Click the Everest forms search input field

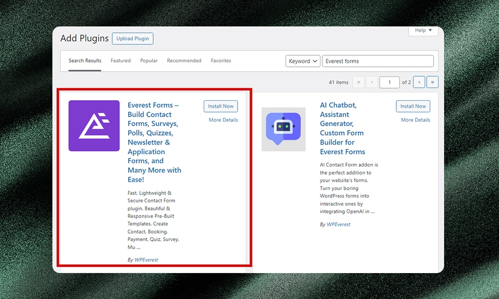tap(378, 61)
